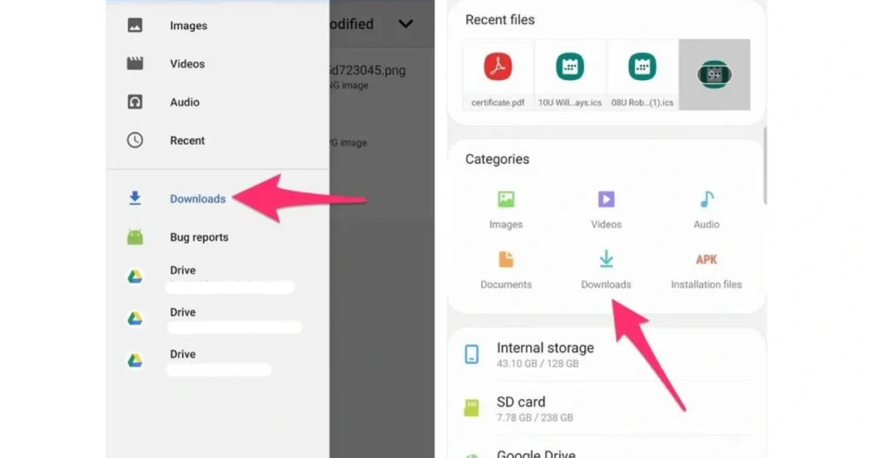The width and height of the screenshot is (873, 458).
Task: Click the Categories heading
Action: 497,159
